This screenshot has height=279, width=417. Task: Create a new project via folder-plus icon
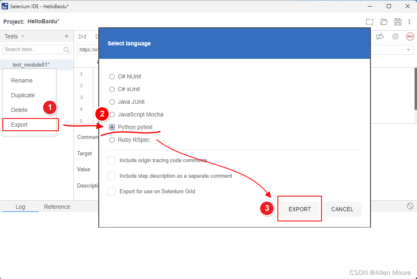(370, 22)
